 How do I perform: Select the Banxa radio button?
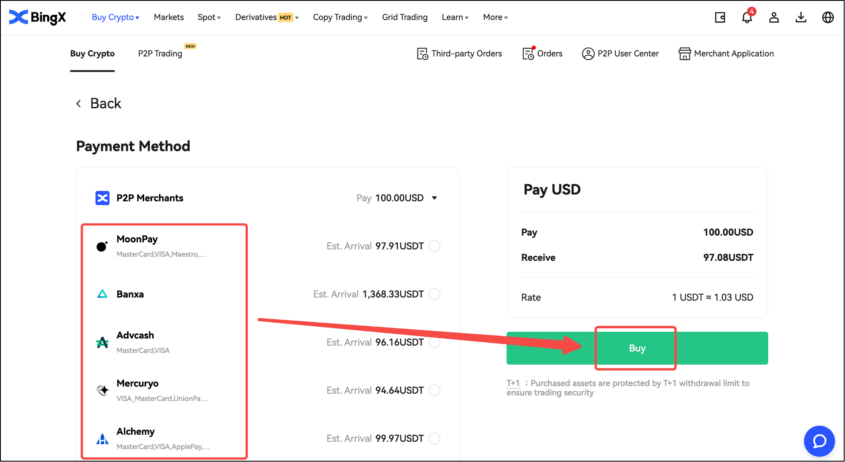(435, 294)
